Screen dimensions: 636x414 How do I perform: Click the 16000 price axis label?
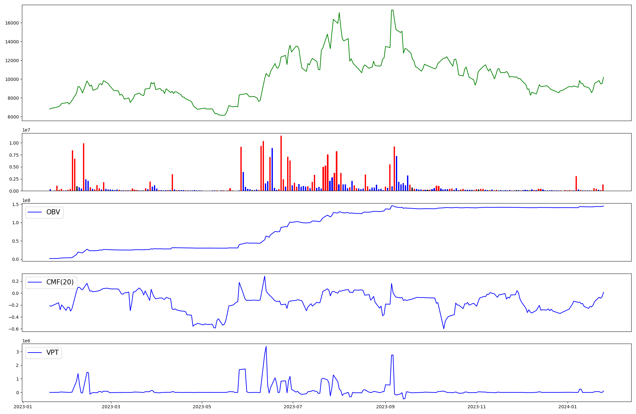pos(12,23)
